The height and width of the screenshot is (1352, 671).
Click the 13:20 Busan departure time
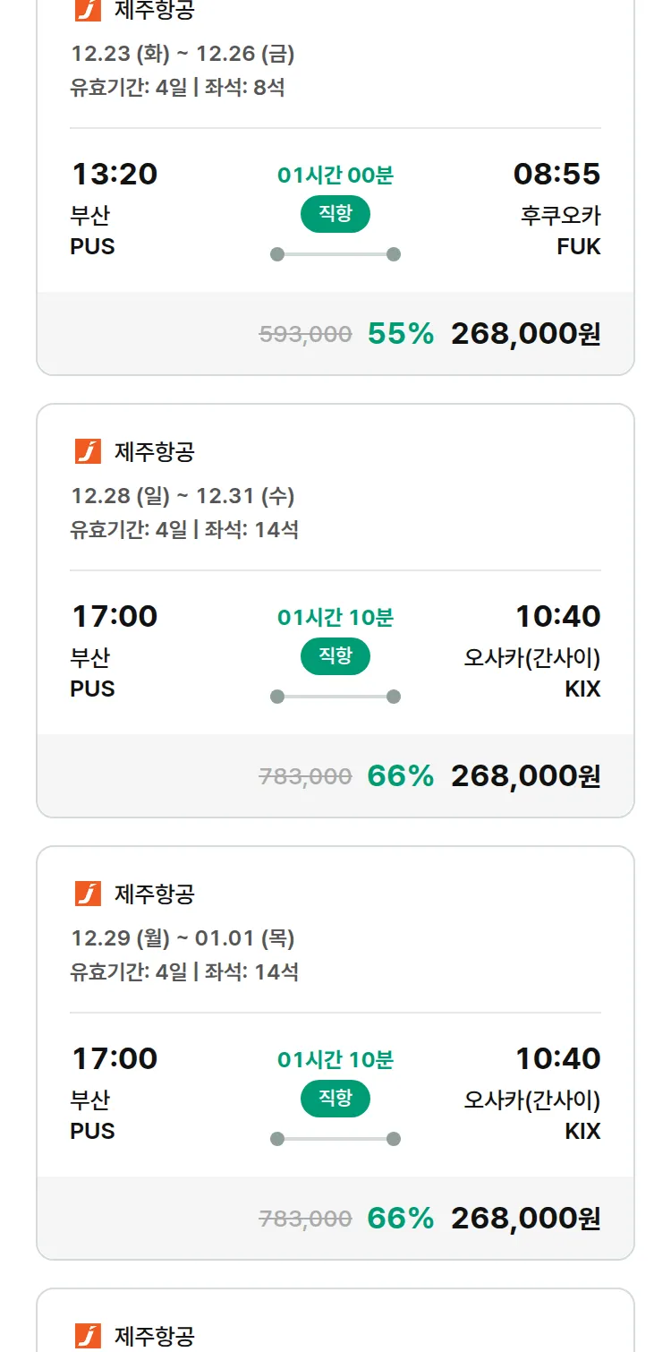click(115, 174)
